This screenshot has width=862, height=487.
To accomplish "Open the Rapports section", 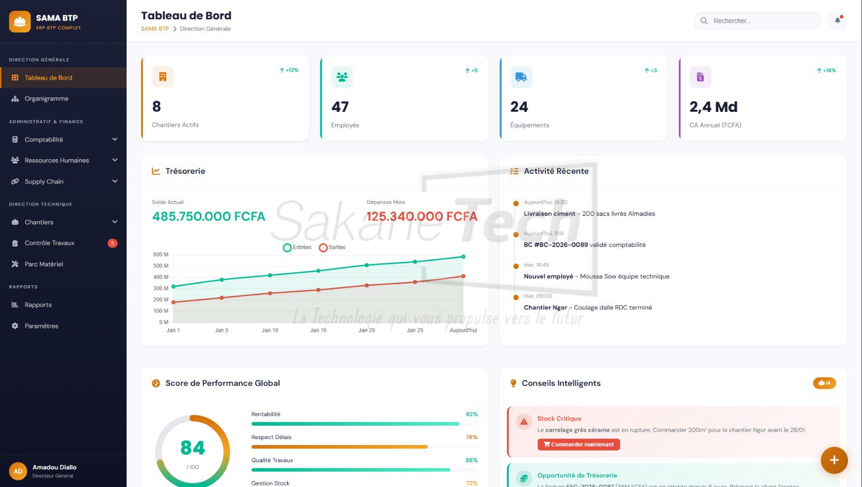I will point(63,305).
